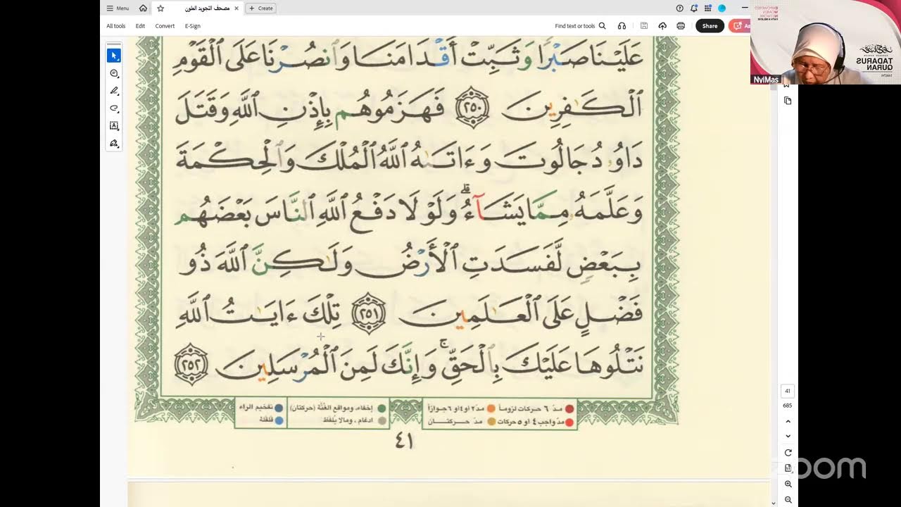Upload the file to cloud storage

pyautogui.click(x=662, y=26)
